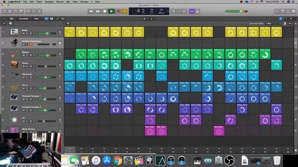Adjust the Pianos track volume slider

tap(47, 66)
